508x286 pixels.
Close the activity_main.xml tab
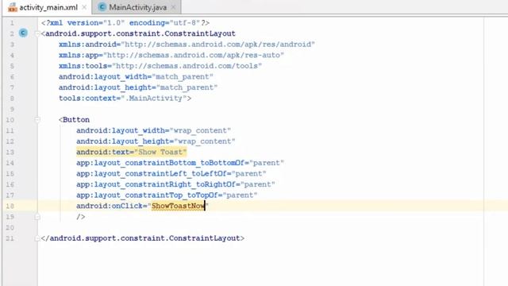point(84,7)
